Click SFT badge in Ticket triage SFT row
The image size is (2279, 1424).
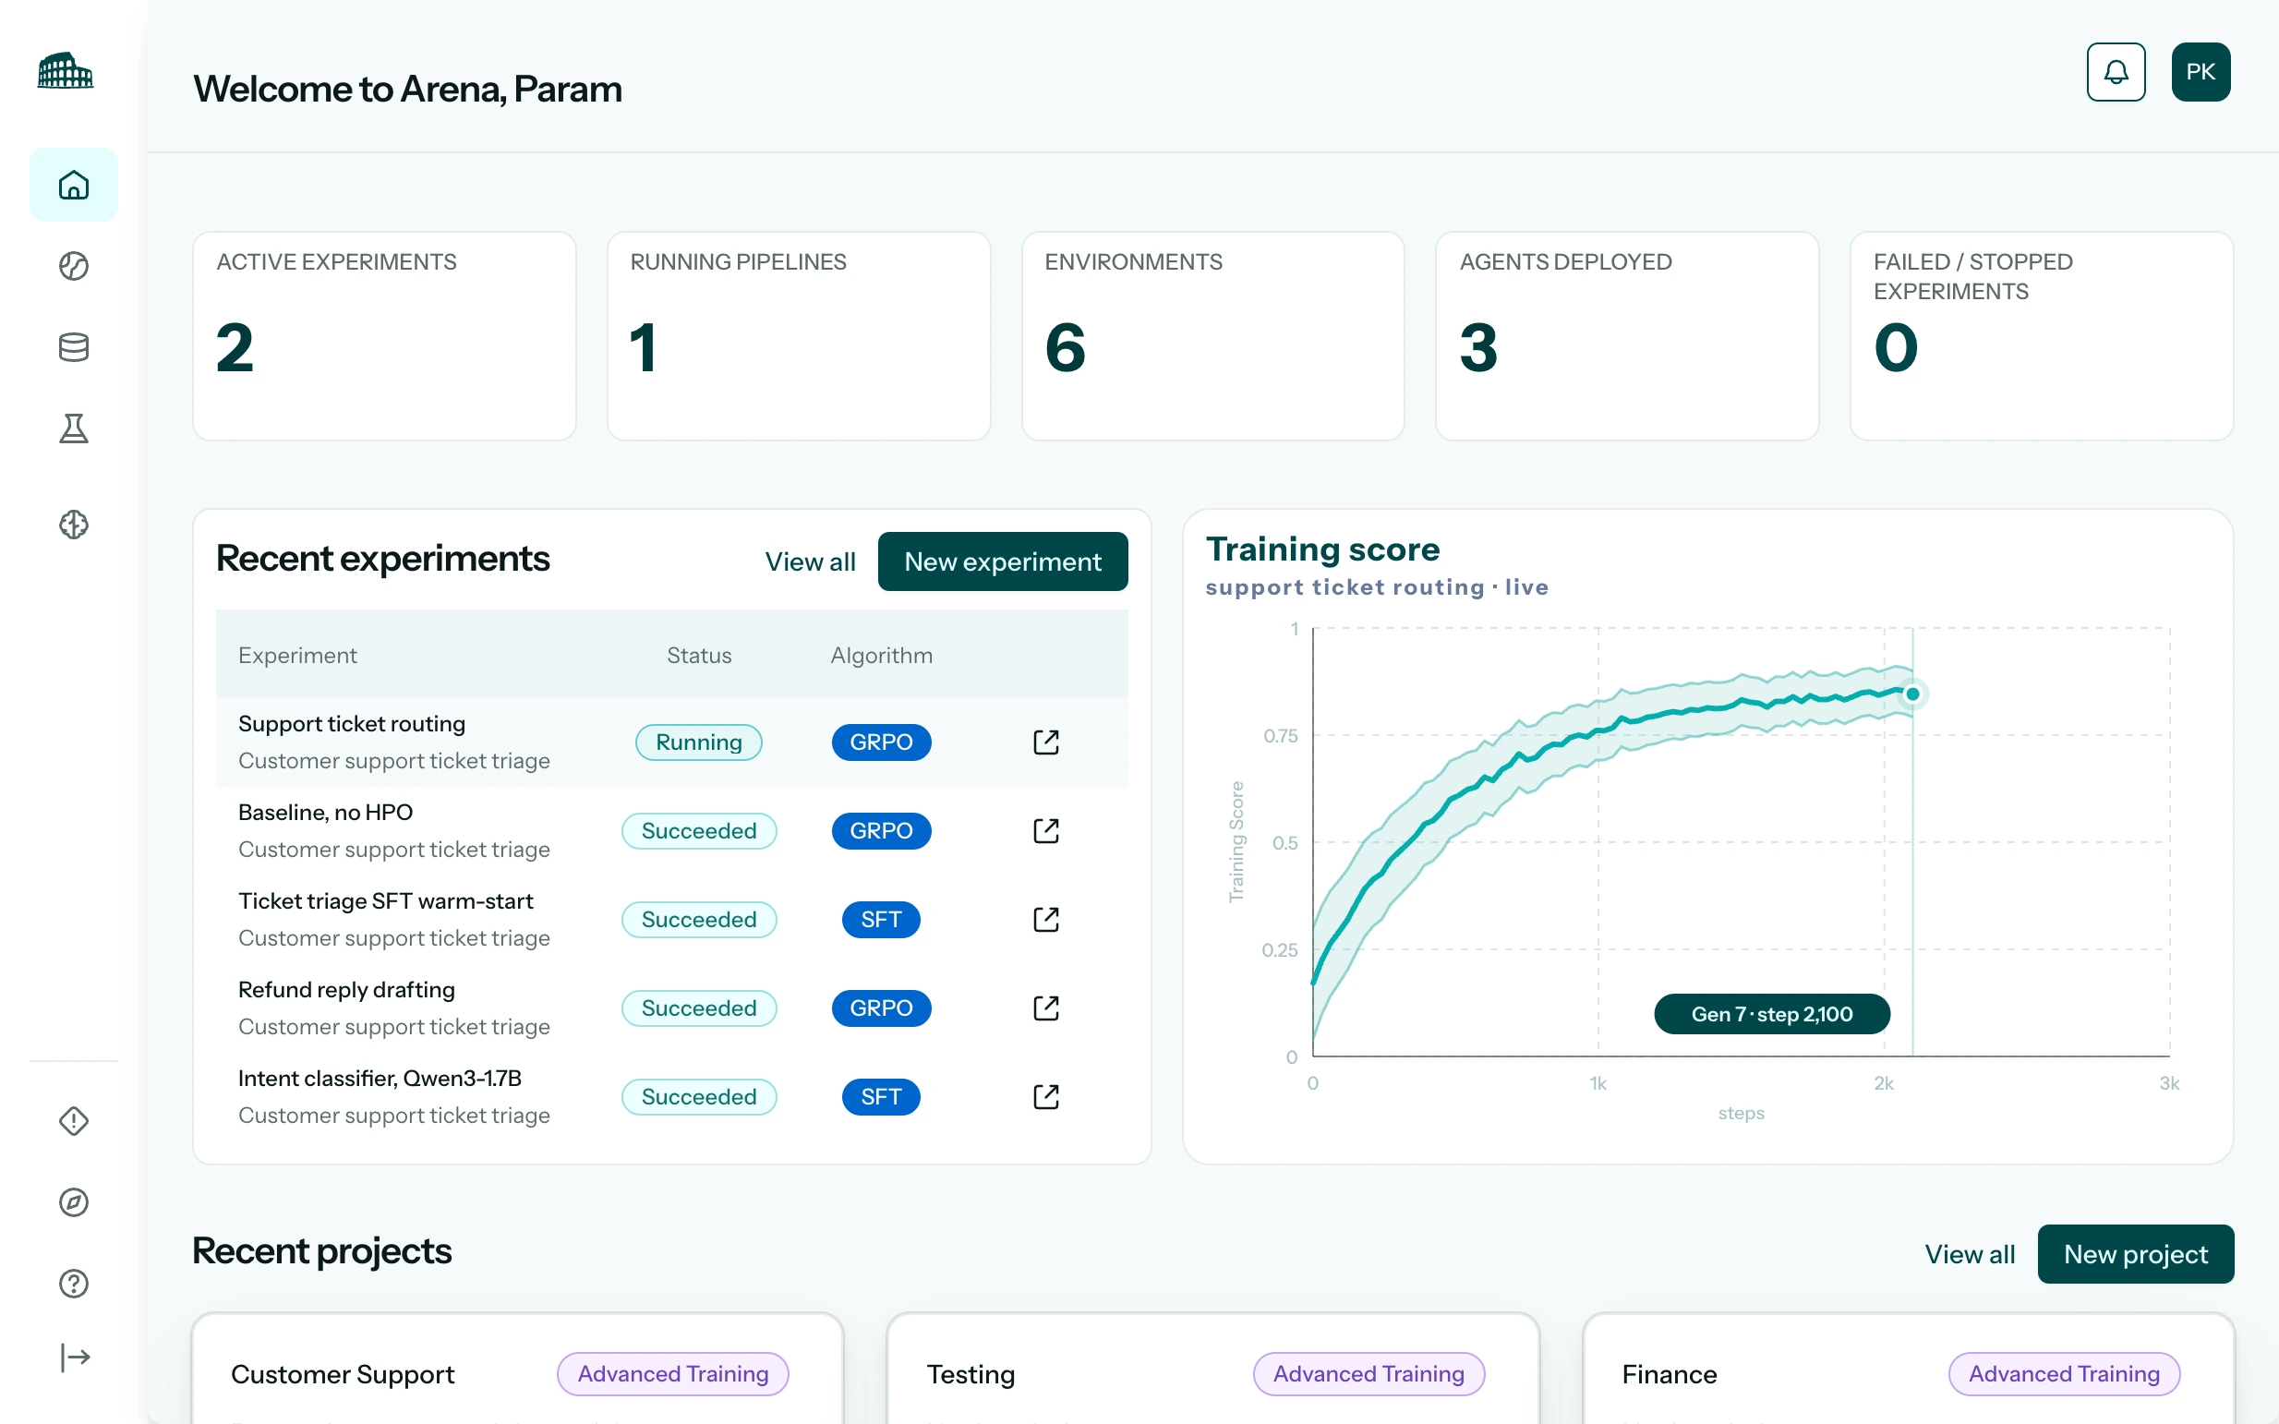point(882,919)
